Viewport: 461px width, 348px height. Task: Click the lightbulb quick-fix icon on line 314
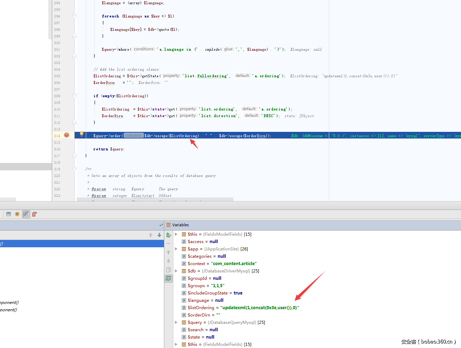pos(82,134)
